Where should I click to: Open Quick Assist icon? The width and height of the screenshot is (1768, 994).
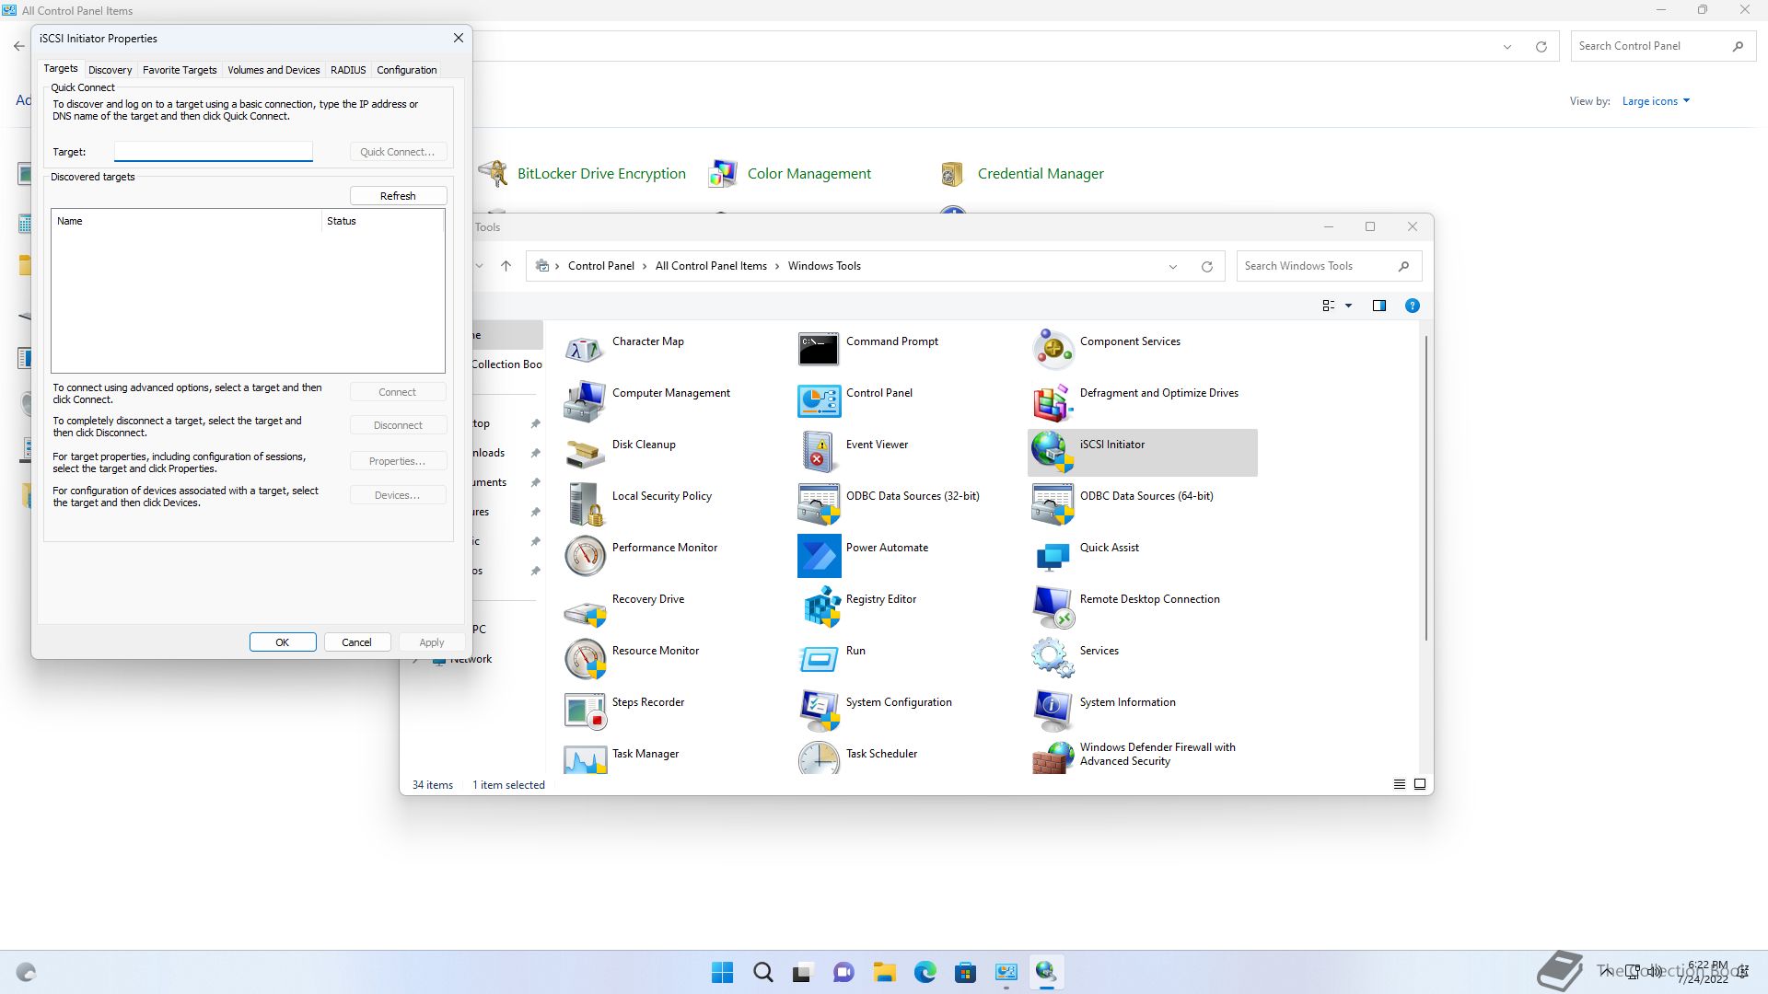coord(1053,555)
